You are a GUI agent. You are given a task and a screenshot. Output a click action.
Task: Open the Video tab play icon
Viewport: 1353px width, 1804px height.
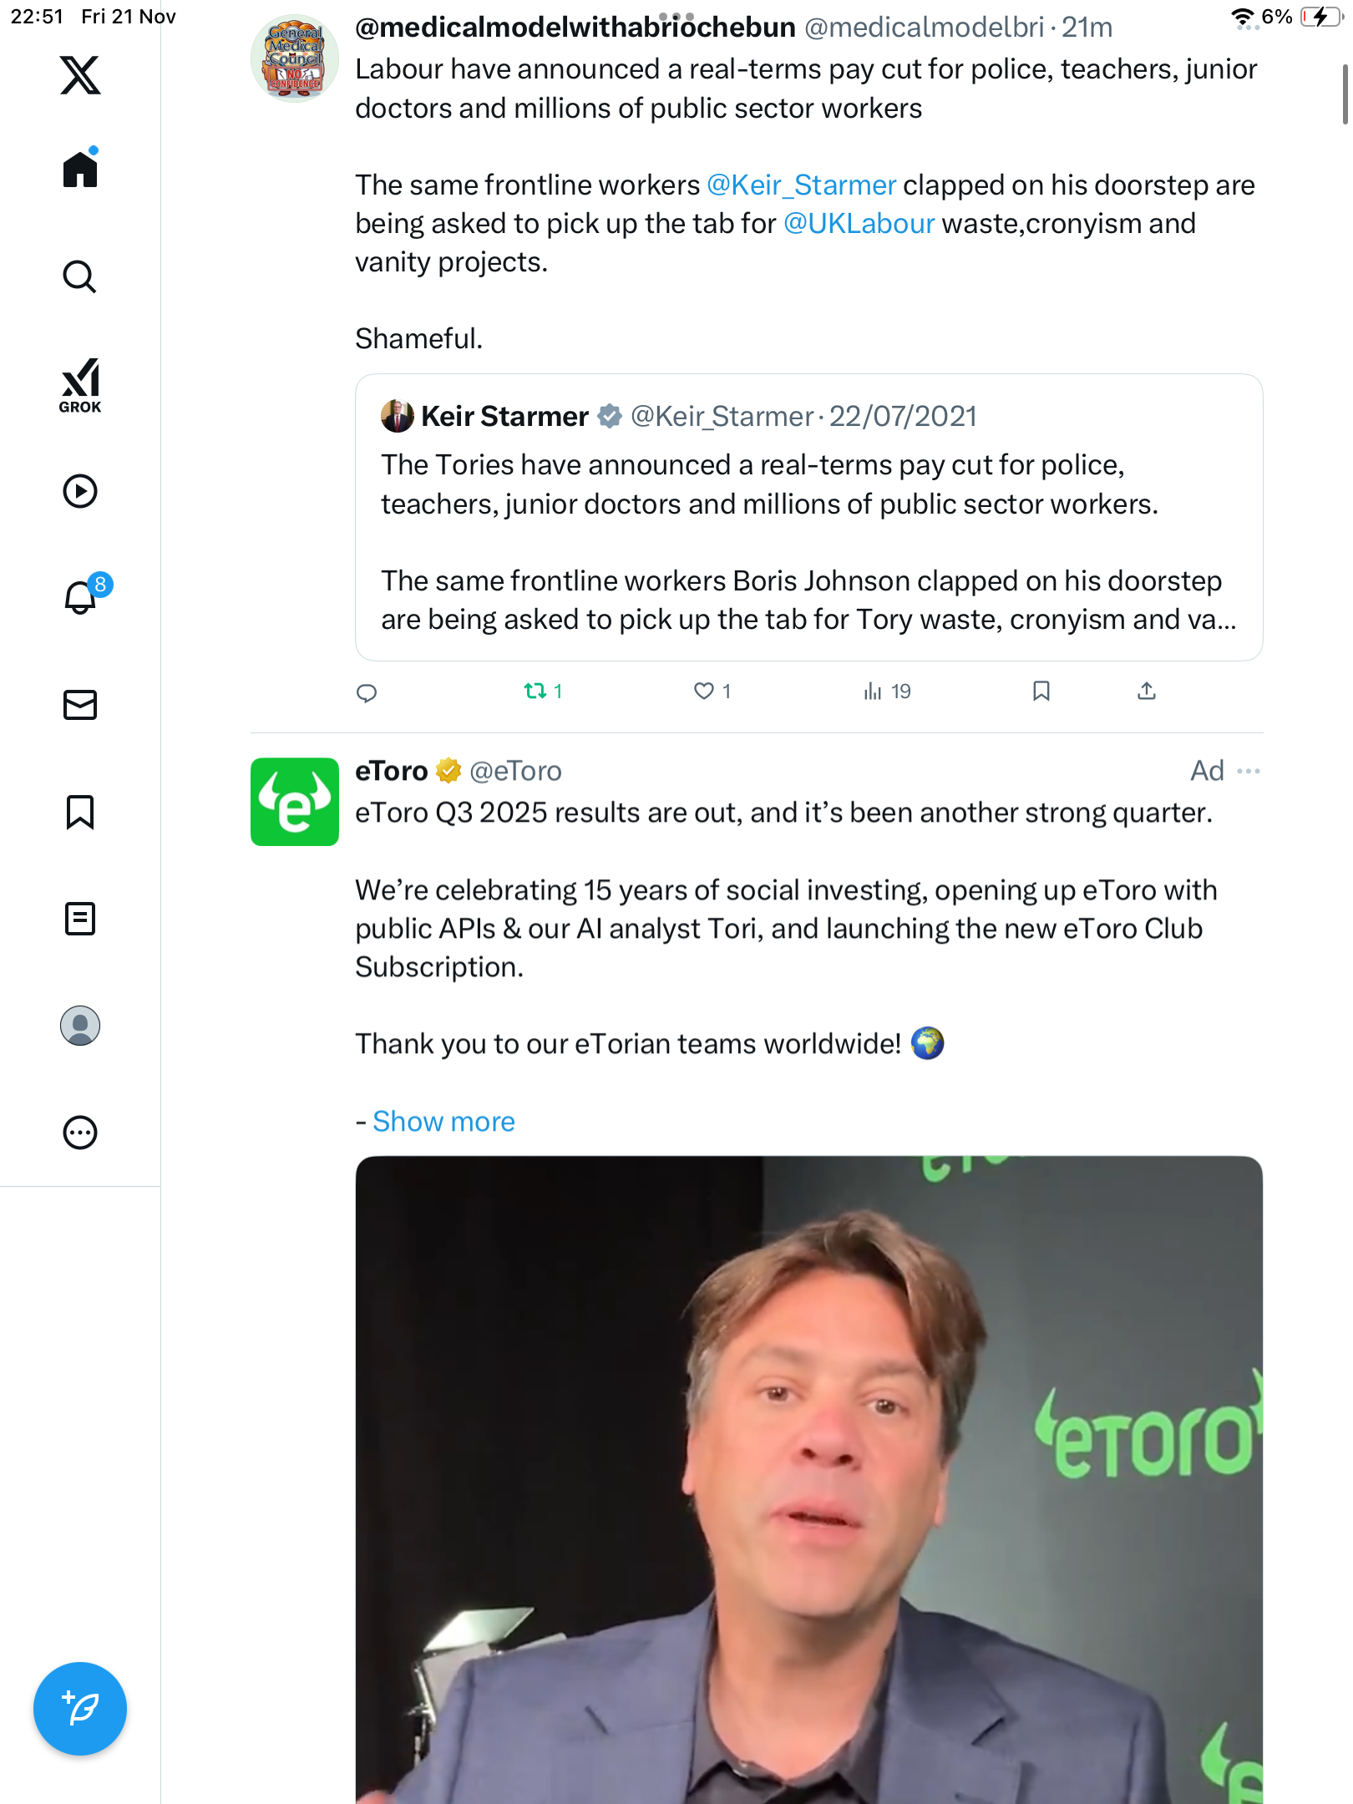(80, 491)
